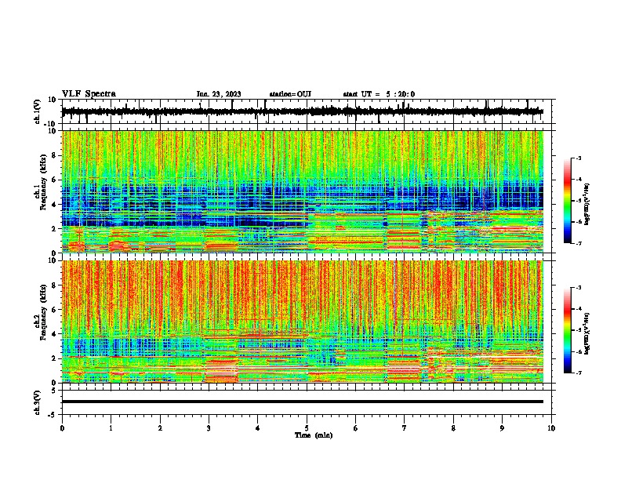The width and height of the screenshot is (621, 480).
Task: Click time axis tick label "2"
Action: [x=160, y=428]
